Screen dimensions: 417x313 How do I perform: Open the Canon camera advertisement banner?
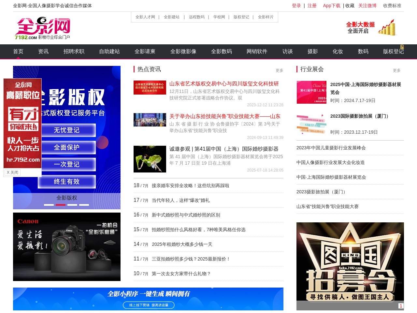(x=66, y=247)
